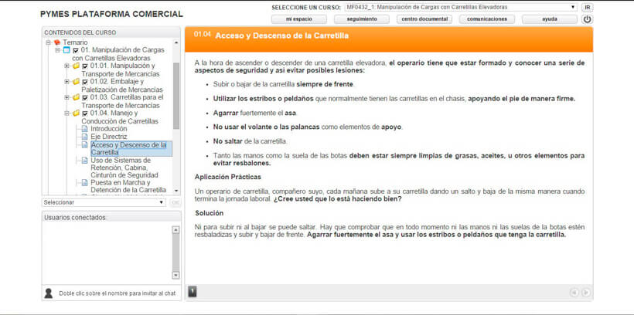Viewport: 634px width, 315px height.
Task: Open the comunicaciones menu
Action: (x=487, y=19)
